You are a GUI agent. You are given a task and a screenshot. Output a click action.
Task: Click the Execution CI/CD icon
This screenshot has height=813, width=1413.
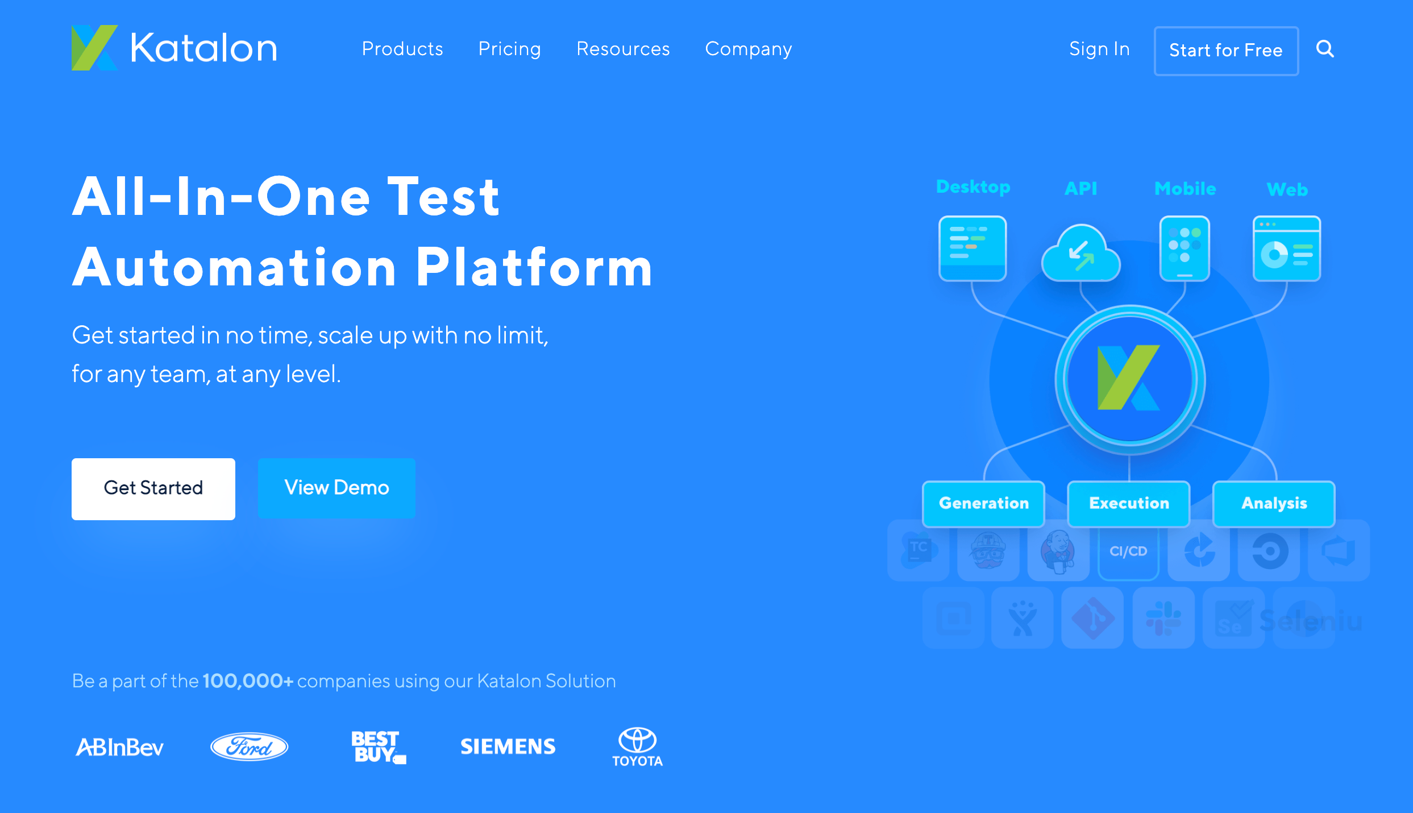[x=1128, y=551]
